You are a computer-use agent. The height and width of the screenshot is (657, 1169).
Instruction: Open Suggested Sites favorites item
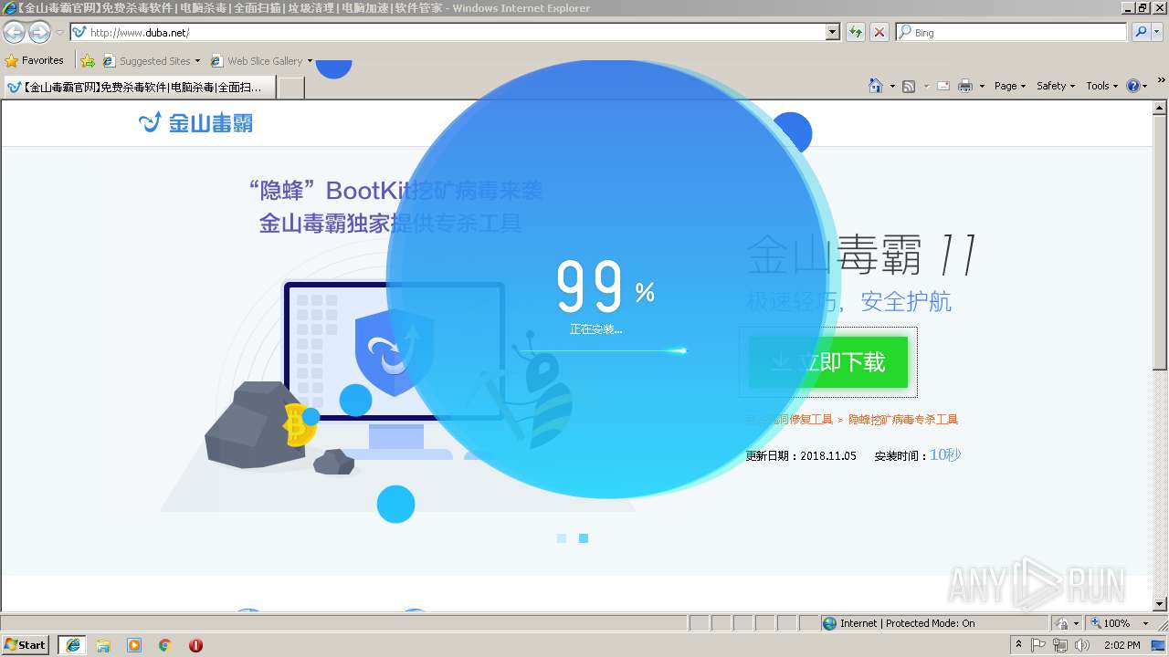click(152, 61)
